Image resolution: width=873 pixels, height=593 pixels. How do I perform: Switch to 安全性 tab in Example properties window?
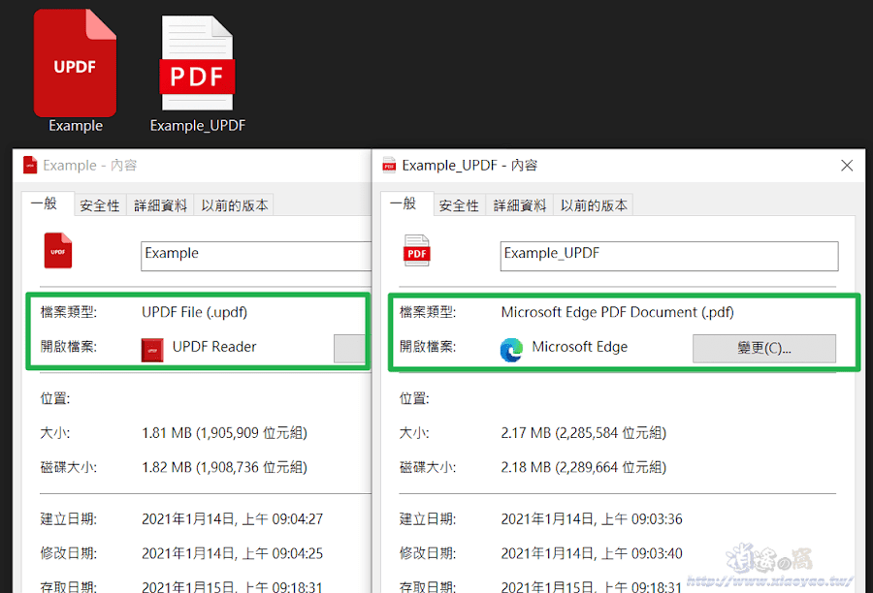(100, 205)
